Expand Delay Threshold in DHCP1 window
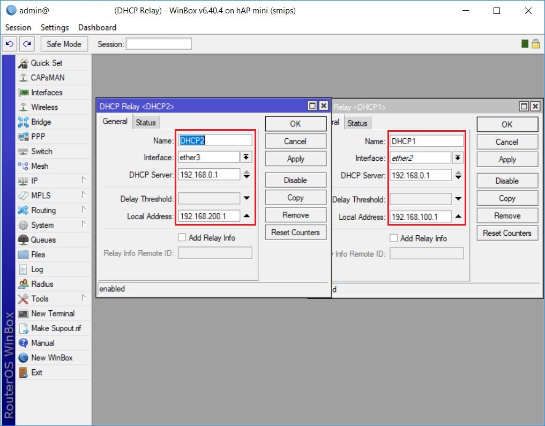The image size is (545, 426). pyautogui.click(x=458, y=199)
